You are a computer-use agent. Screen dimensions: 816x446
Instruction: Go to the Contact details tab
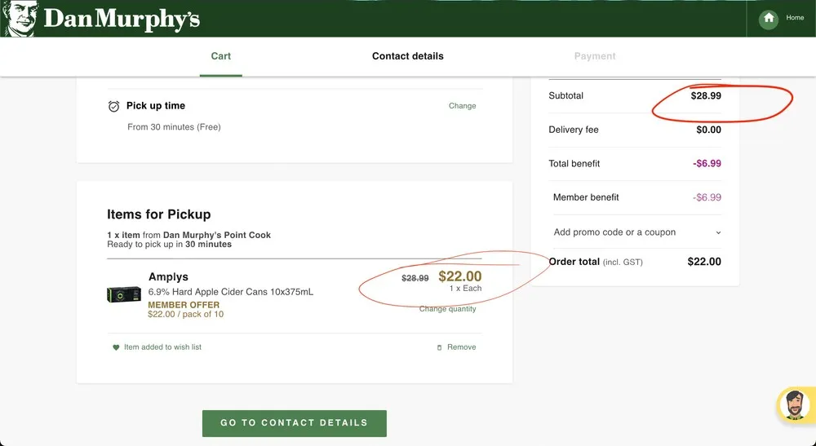point(407,56)
